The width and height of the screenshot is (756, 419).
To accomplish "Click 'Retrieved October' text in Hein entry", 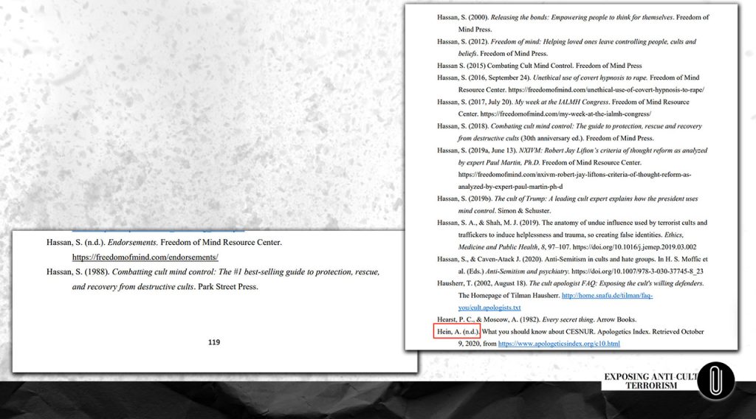I will (678, 331).
